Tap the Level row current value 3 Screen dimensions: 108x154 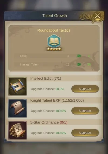(x=68, y=56)
